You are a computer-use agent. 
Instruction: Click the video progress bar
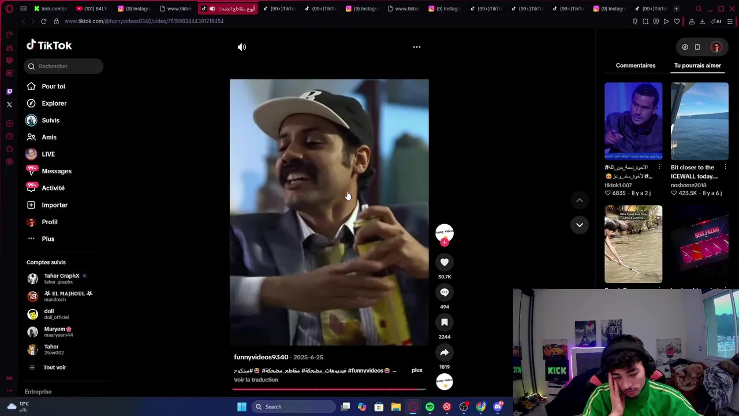(329, 389)
